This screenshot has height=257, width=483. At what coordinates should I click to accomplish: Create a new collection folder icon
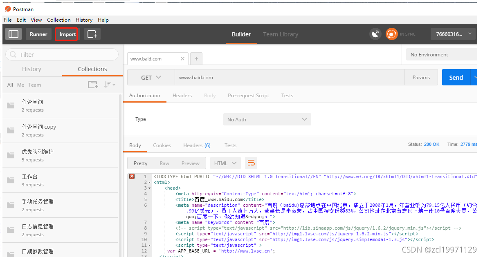coord(93,84)
